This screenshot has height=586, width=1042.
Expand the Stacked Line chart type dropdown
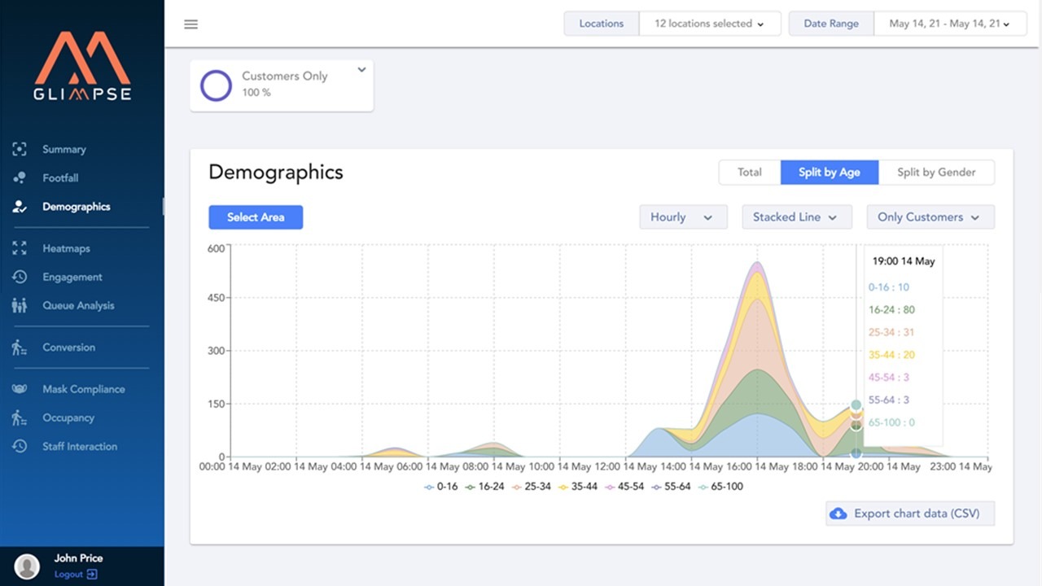pos(796,217)
